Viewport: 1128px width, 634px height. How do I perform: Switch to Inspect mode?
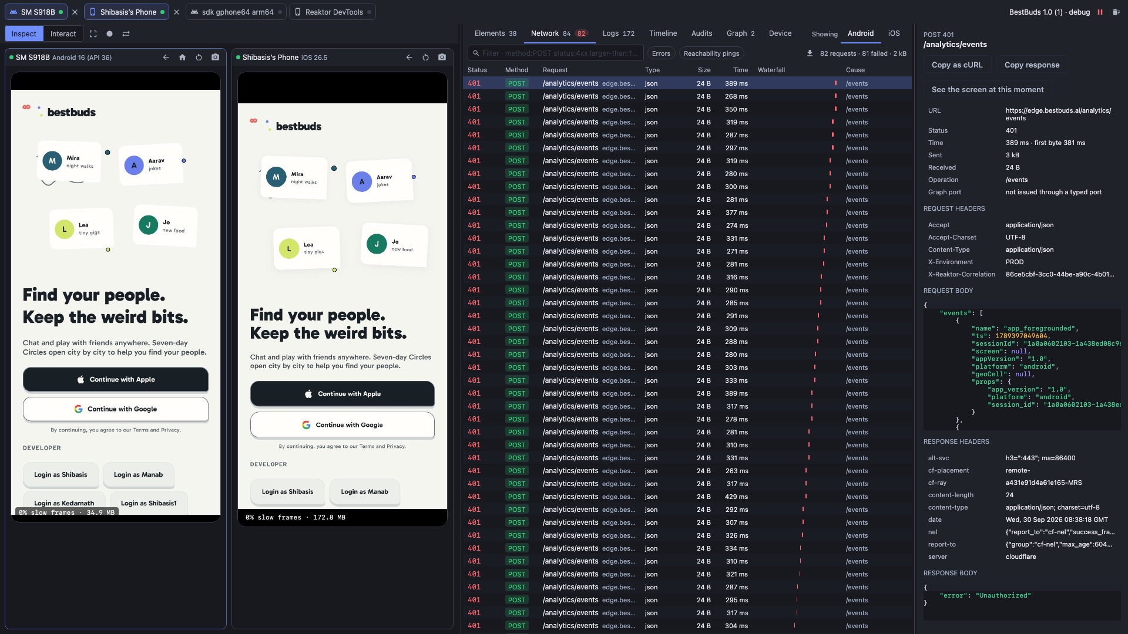click(24, 34)
